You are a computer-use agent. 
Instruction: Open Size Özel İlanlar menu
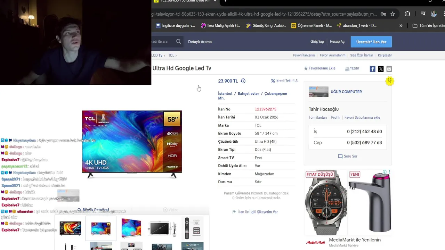point(362,55)
